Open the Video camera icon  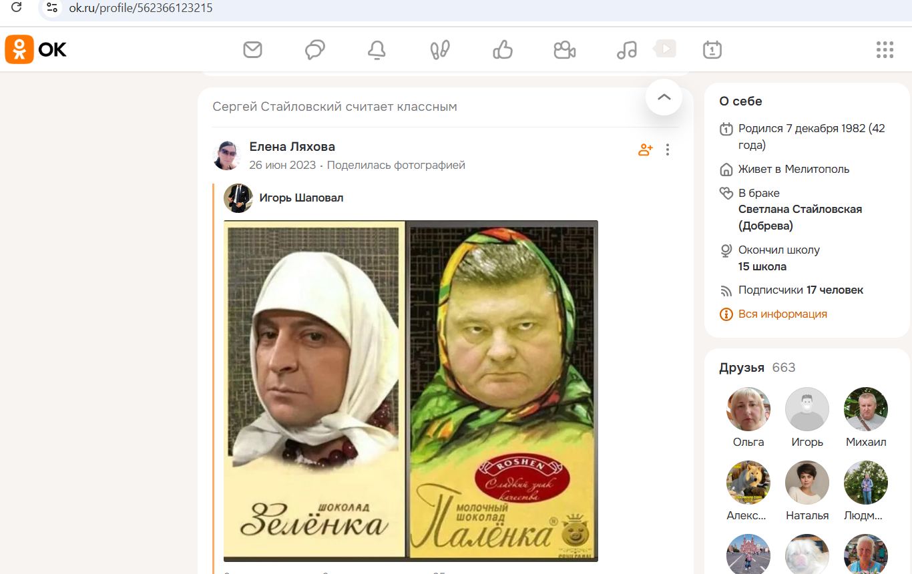565,50
